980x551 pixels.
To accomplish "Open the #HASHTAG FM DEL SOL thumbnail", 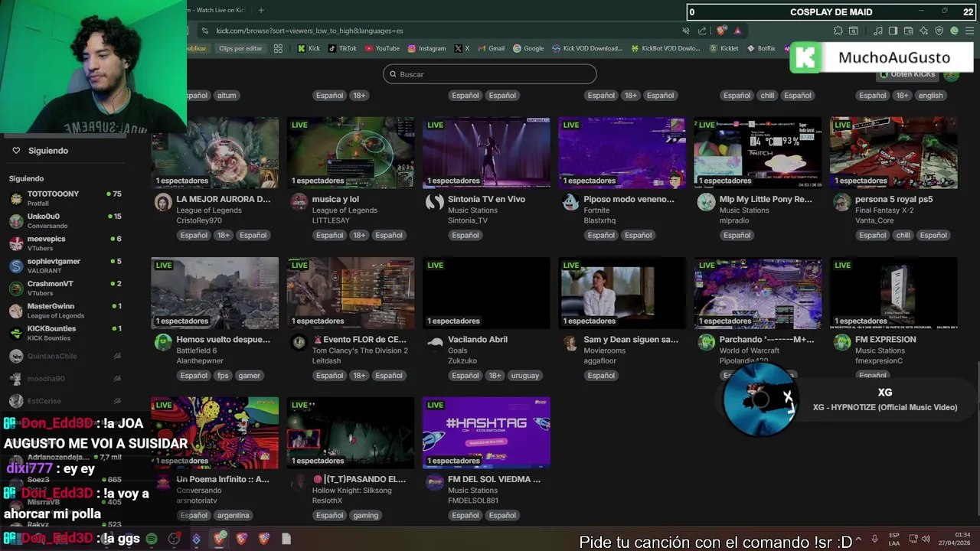I will pyautogui.click(x=486, y=432).
